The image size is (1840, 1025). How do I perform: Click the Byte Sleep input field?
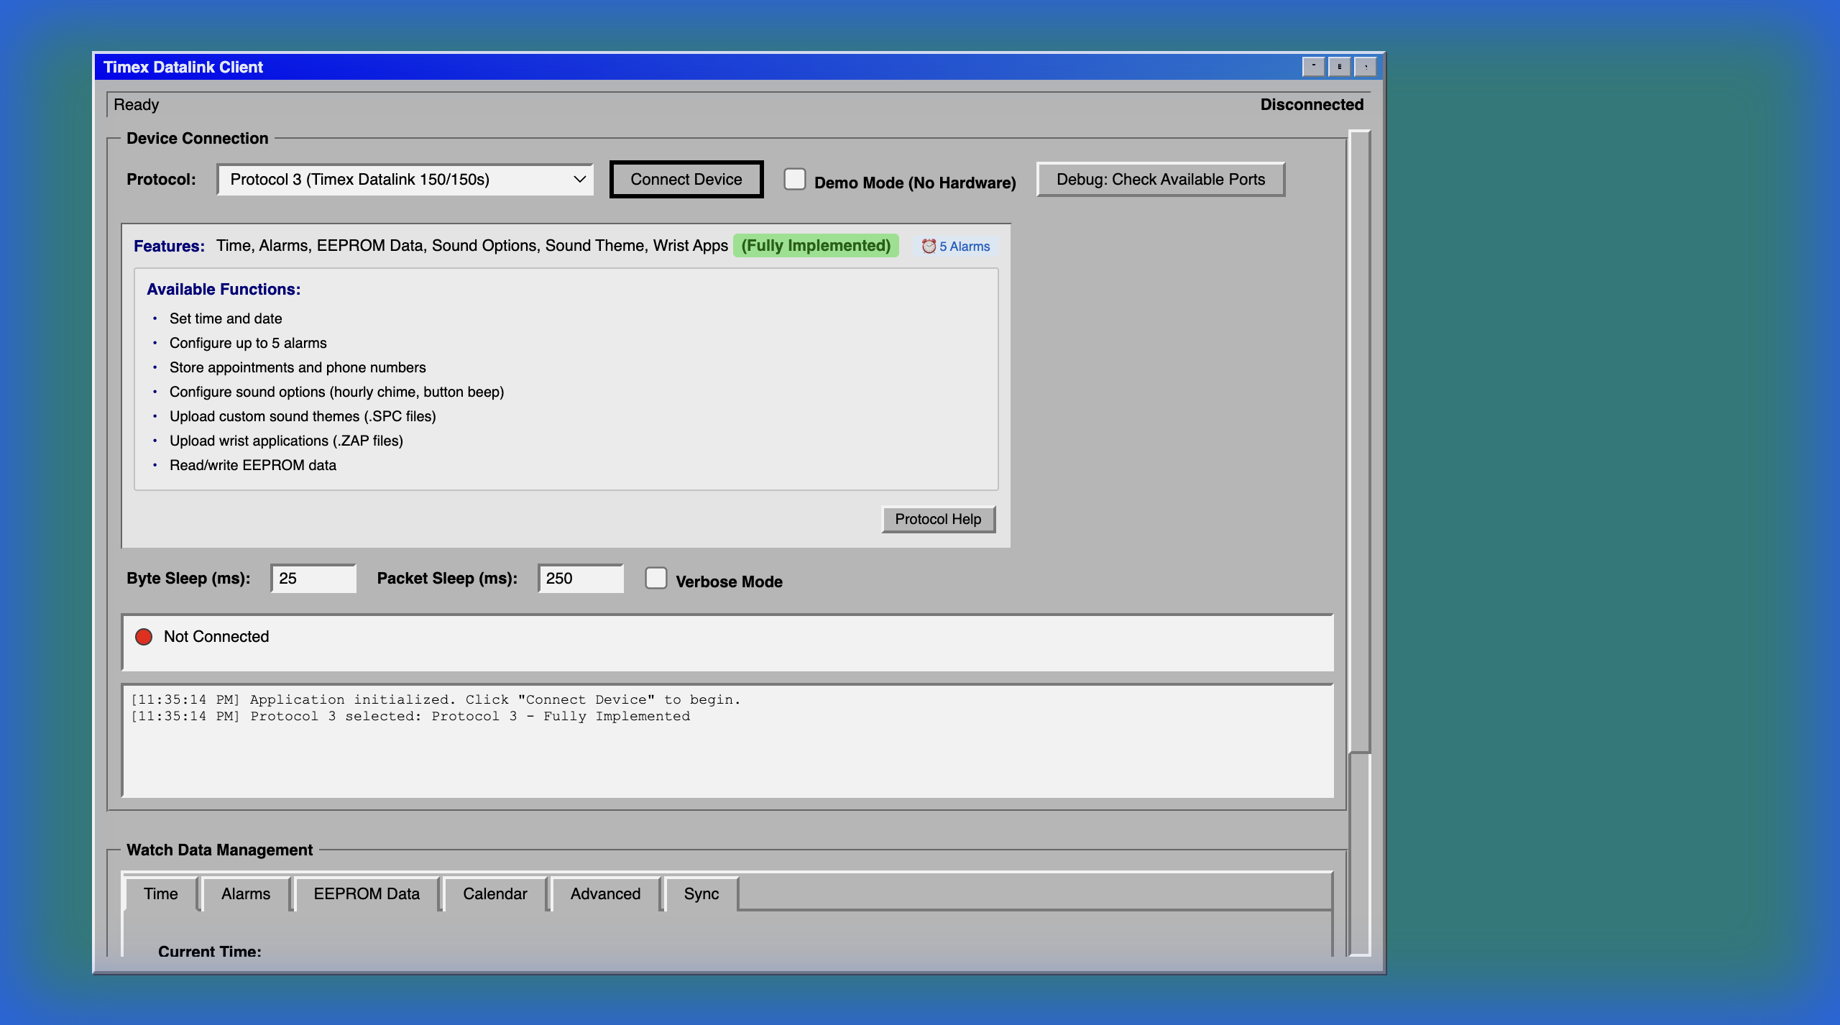coord(313,578)
